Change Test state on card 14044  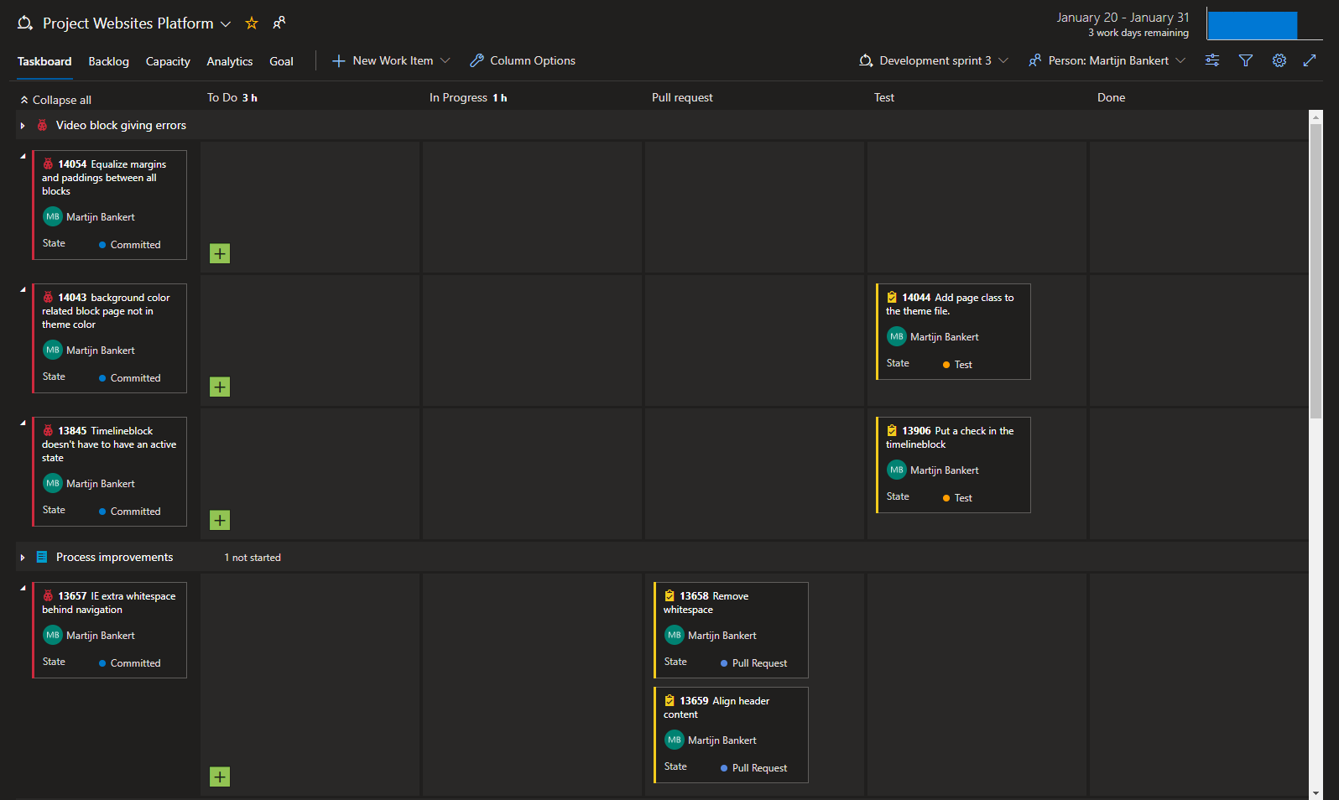[x=957, y=365]
